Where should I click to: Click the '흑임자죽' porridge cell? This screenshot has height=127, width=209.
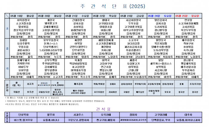point(167,57)
